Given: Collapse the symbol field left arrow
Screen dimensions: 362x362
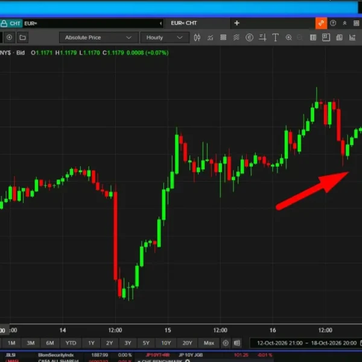Looking at the screenshot, I should pos(160,24).
